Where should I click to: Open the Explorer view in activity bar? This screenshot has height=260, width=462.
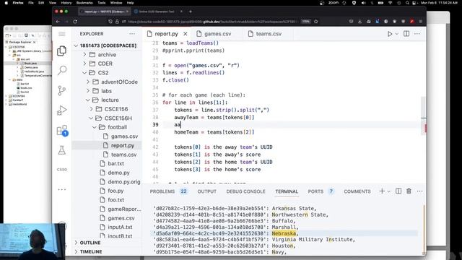(62, 51)
